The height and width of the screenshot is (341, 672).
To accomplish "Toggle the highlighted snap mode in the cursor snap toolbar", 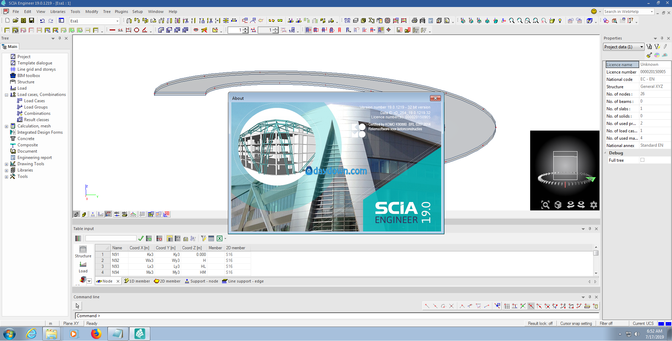I will coord(531,306).
